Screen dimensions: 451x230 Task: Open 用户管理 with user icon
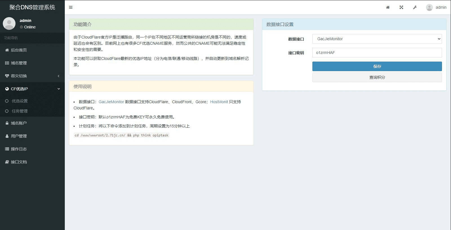pos(19,136)
